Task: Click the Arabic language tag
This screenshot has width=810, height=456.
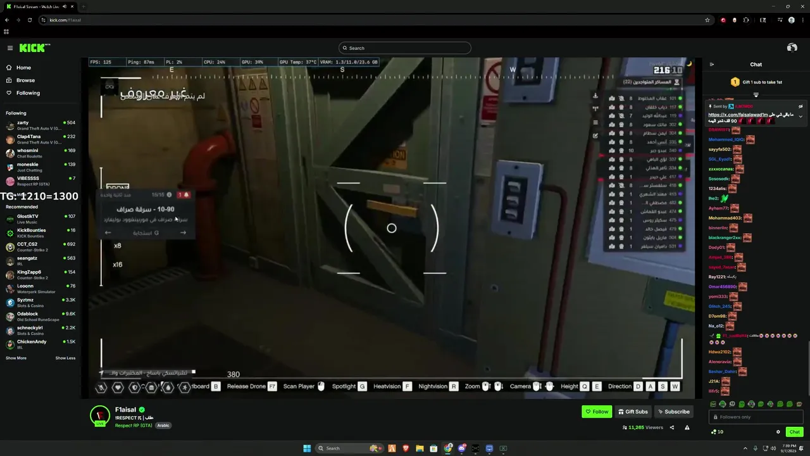Action: pyautogui.click(x=163, y=426)
